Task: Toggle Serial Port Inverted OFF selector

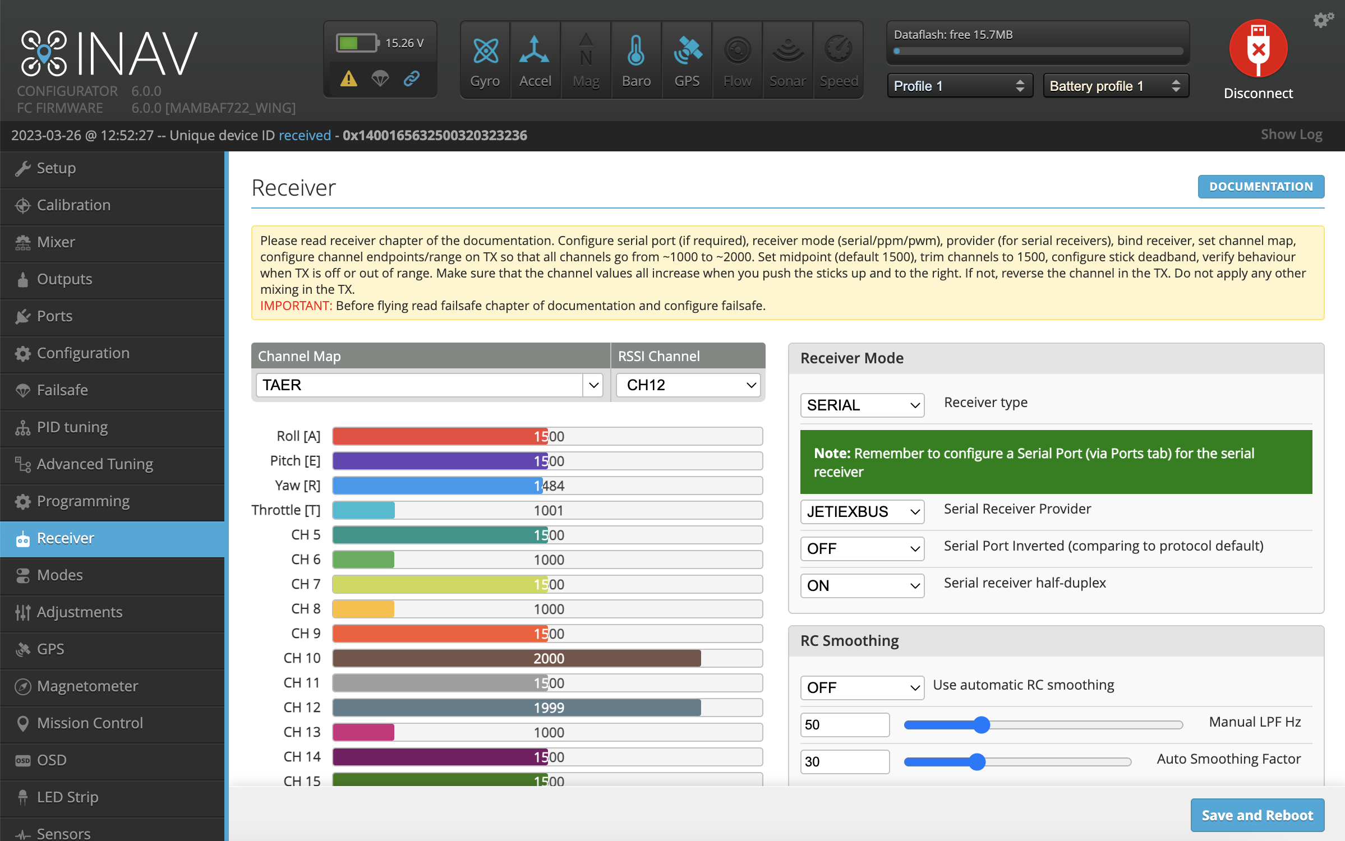Action: pyautogui.click(x=862, y=548)
